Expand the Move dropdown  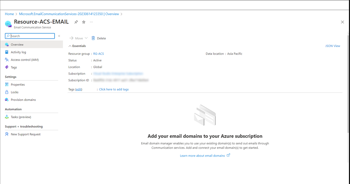[86, 38]
